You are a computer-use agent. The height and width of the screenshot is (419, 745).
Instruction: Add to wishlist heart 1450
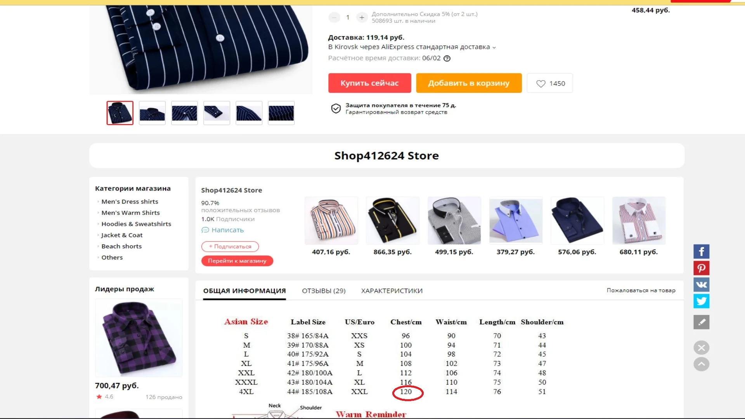coord(550,83)
